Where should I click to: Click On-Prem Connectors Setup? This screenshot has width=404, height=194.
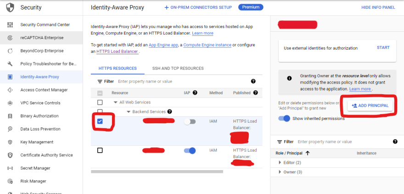click(x=198, y=7)
